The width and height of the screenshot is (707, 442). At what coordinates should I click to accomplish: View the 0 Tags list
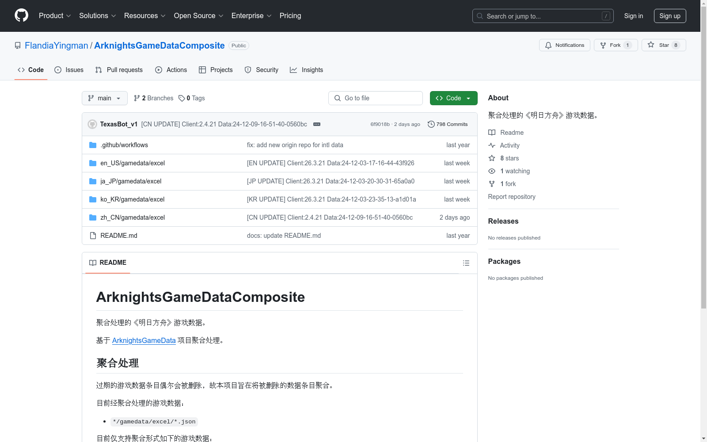(192, 98)
